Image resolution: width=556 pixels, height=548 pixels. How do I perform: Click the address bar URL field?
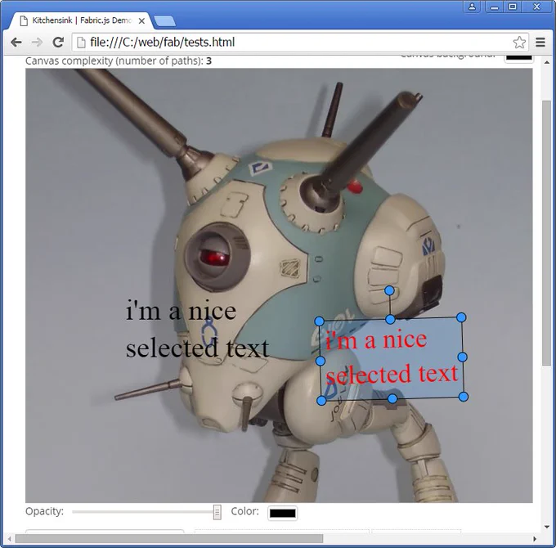300,43
